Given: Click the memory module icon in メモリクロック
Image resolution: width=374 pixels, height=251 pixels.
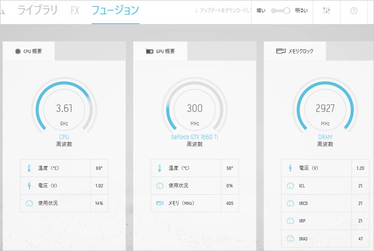Looking at the screenshot, I should pyautogui.click(x=281, y=51).
